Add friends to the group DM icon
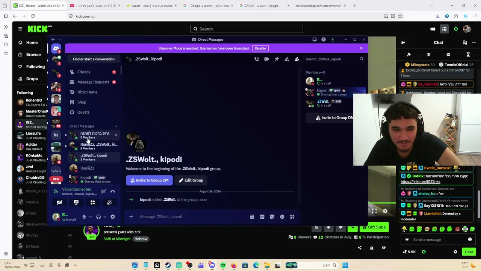This screenshot has height=271, width=481. coord(287,59)
